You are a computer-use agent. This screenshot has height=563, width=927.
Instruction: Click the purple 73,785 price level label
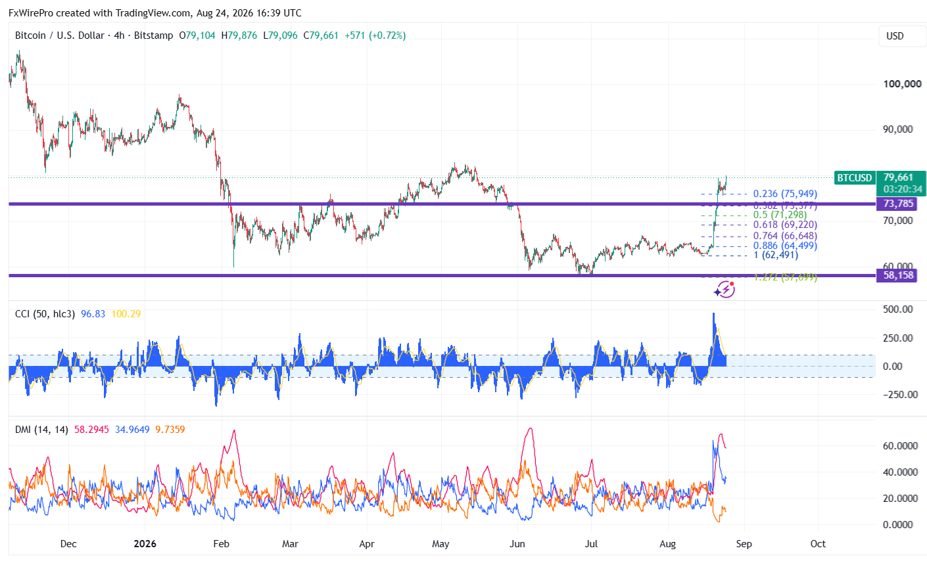click(897, 204)
